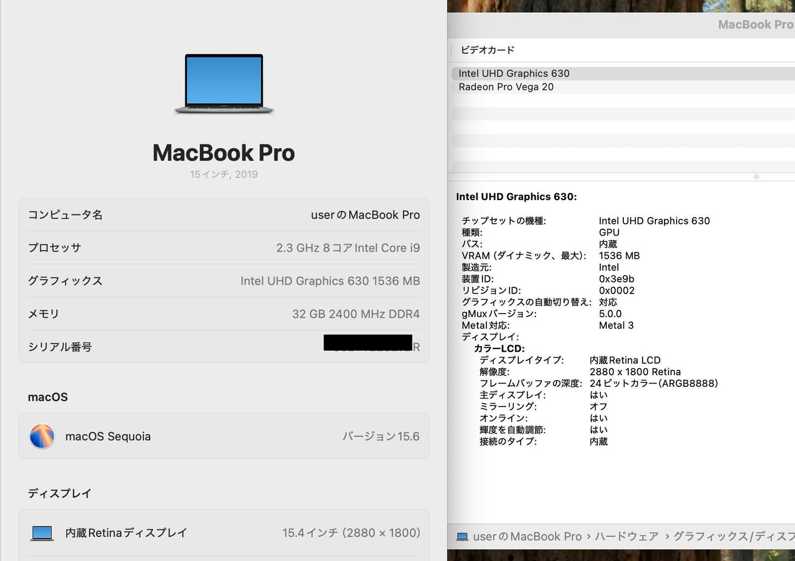
Task: Click the computer name userのMacBook Pro
Action: coord(365,215)
